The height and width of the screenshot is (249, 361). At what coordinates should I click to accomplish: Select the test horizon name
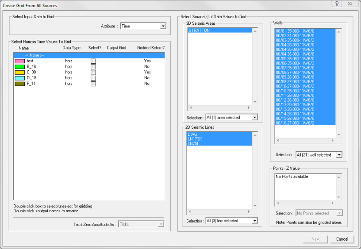(x=30, y=61)
